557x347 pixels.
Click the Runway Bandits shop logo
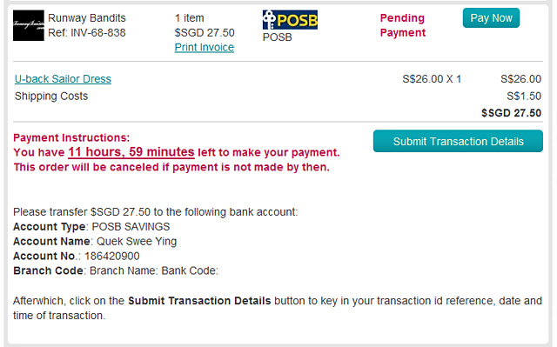click(29, 25)
